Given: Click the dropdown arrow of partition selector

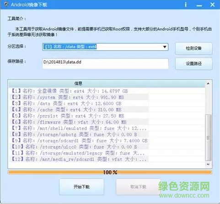Looking at the screenshot, I should click(x=165, y=47).
